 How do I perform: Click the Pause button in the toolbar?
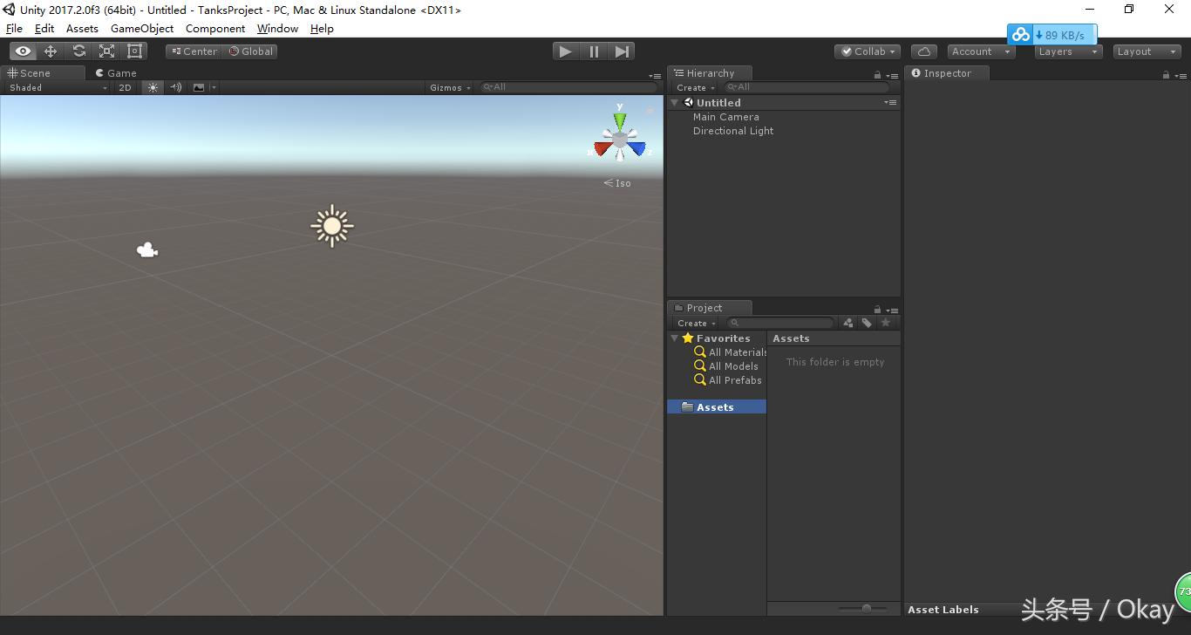point(593,51)
